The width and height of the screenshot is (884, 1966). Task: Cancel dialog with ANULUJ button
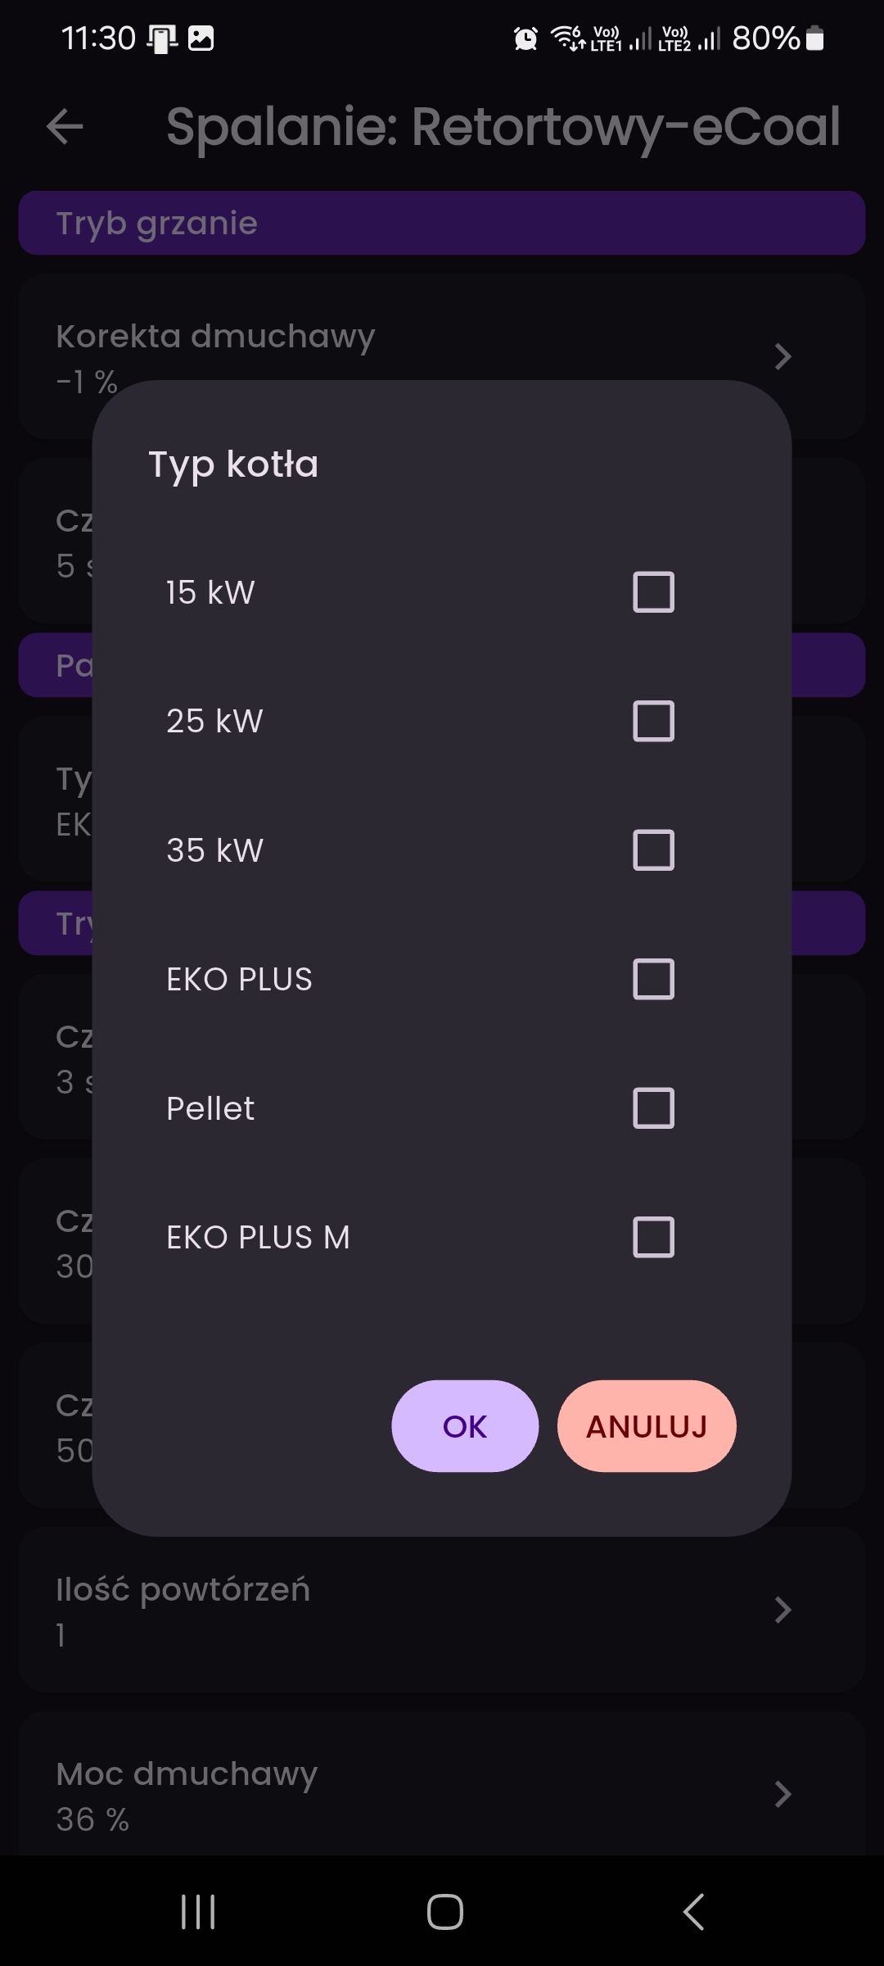[x=647, y=1426]
